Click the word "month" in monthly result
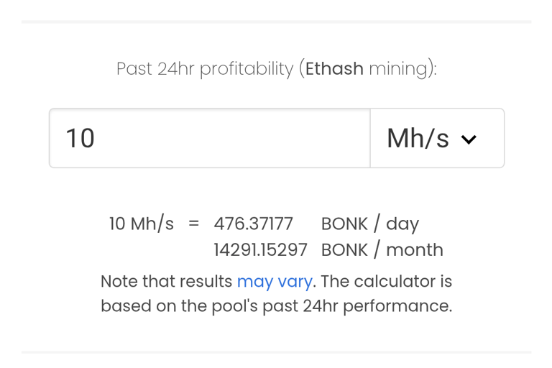Screen dimensions: 552x368 (415, 249)
